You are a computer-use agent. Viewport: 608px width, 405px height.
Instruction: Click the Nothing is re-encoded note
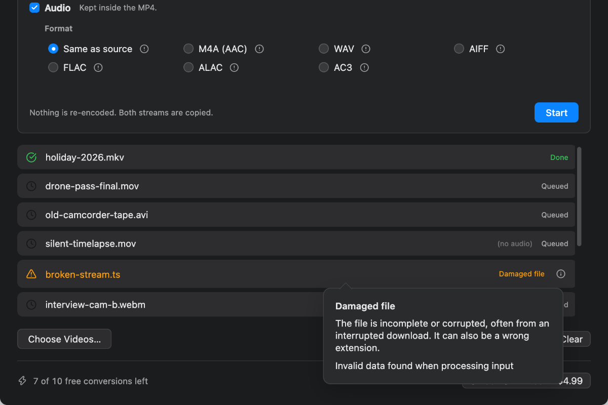coord(121,113)
